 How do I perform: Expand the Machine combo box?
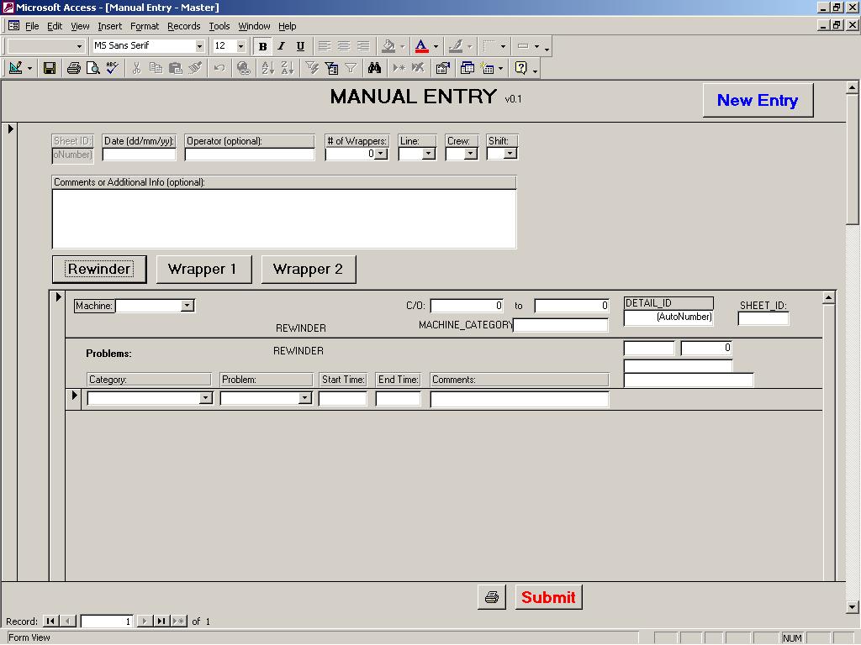(188, 306)
